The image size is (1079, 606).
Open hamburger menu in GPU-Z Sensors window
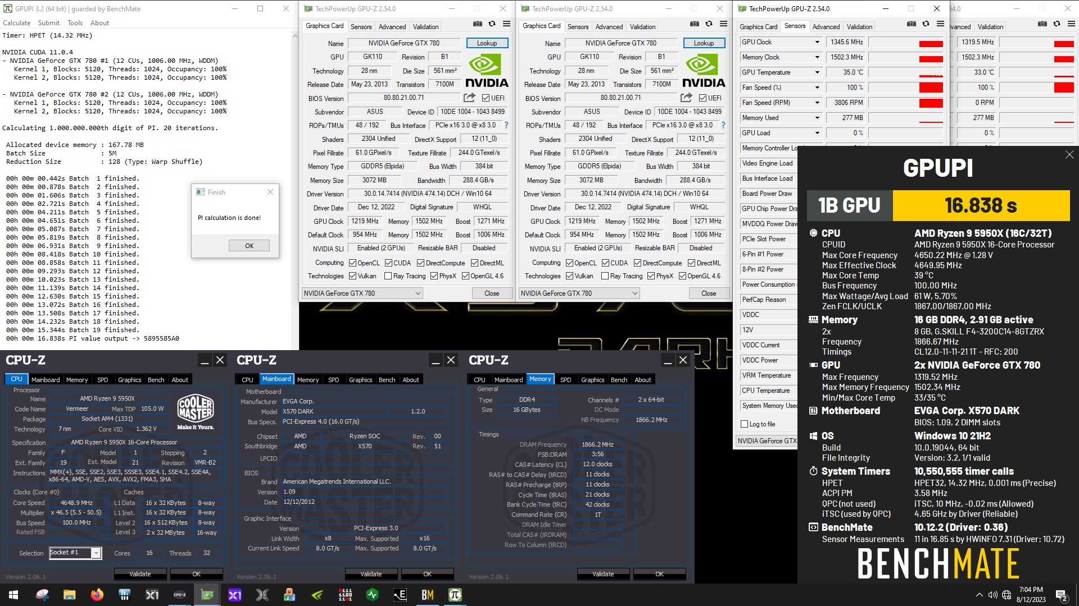pyautogui.click(x=940, y=24)
